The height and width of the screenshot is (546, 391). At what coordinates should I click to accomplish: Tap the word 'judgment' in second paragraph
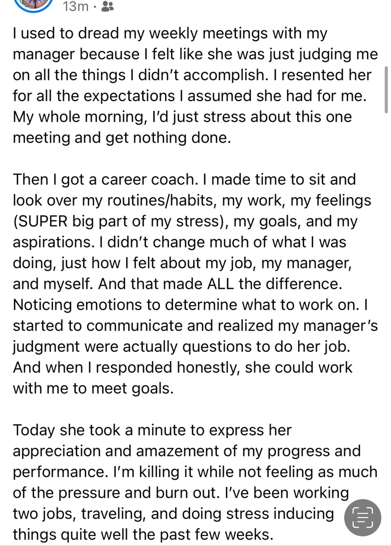pos(46,347)
